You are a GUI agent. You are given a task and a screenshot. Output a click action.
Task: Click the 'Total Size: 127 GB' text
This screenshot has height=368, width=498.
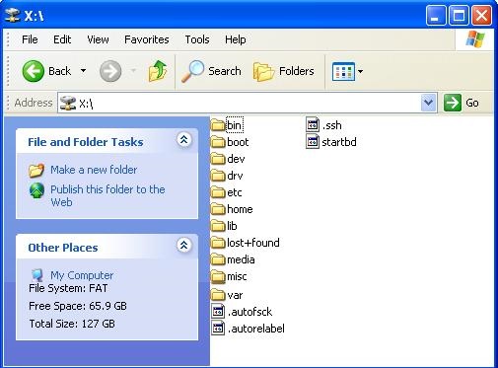[x=72, y=324]
